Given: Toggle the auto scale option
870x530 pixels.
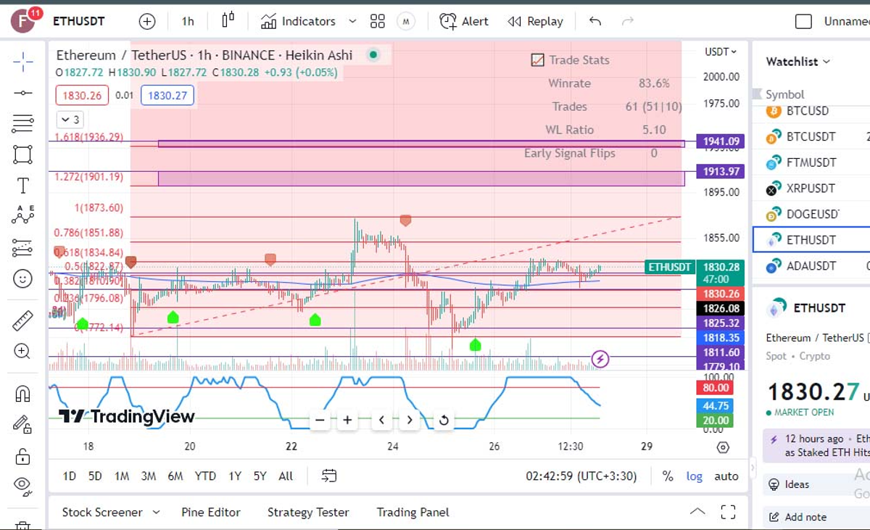Looking at the screenshot, I should (726, 476).
